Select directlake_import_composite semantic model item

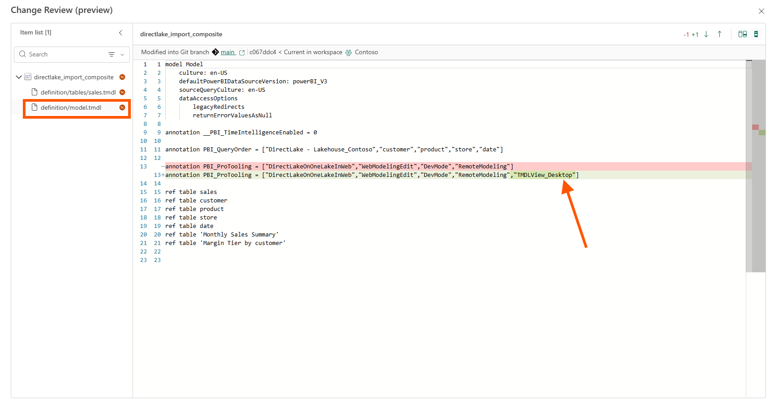pyautogui.click(x=74, y=77)
